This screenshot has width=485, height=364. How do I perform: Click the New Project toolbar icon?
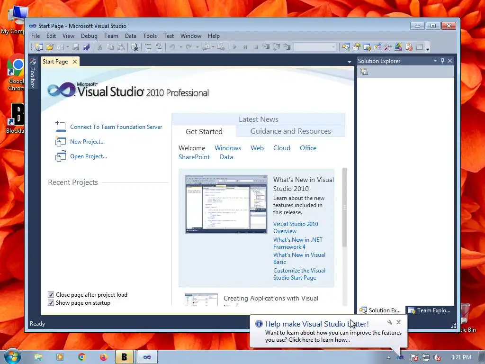pyautogui.click(x=39, y=47)
